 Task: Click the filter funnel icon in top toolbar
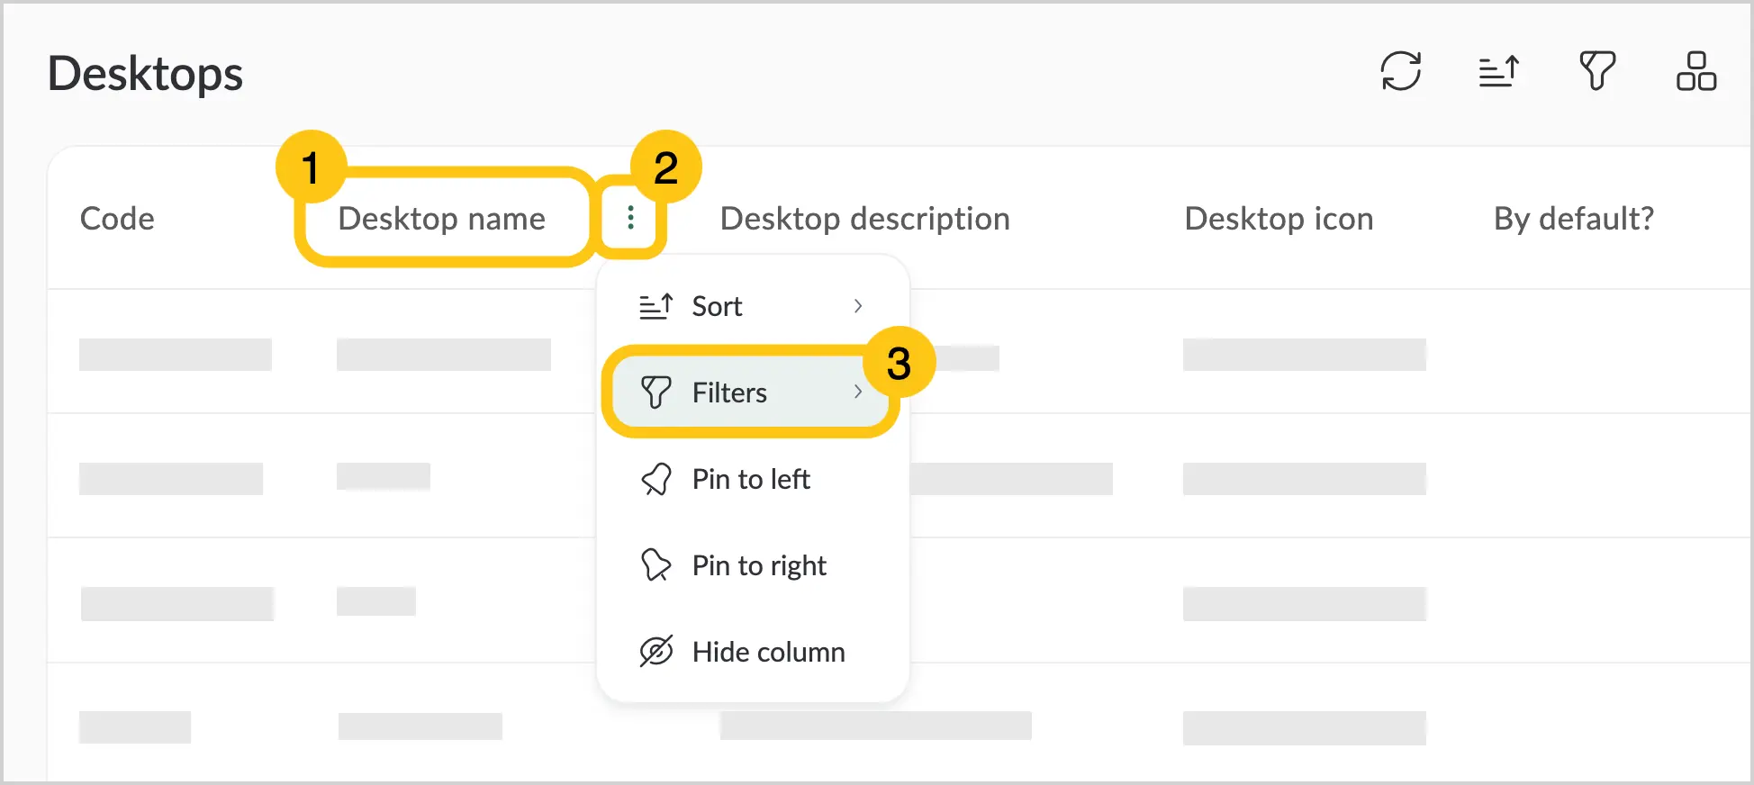[1597, 71]
